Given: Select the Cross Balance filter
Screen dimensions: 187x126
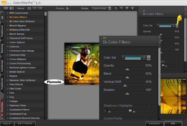Looking at the screenshot, I should 18,59.
